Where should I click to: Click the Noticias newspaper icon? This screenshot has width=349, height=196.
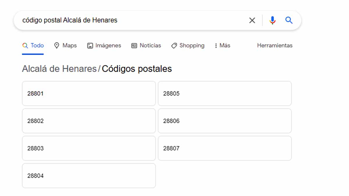[x=134, y=46]
